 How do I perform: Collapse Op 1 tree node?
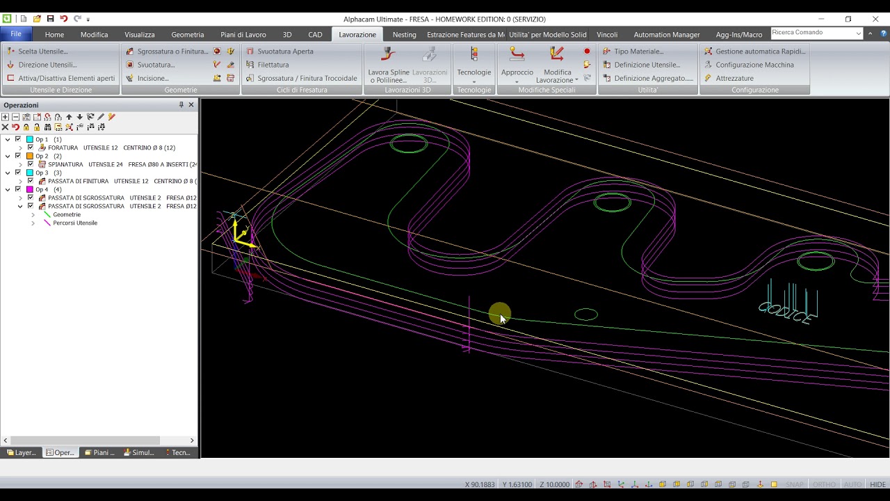tap(8, 139)
